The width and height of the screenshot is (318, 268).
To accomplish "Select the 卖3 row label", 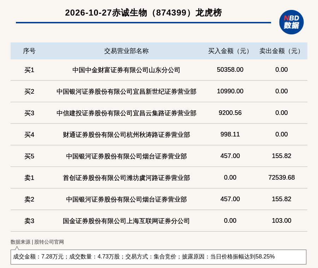I will tap(29, 221).
